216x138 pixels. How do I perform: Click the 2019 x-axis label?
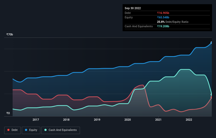(x=97, y=120)
